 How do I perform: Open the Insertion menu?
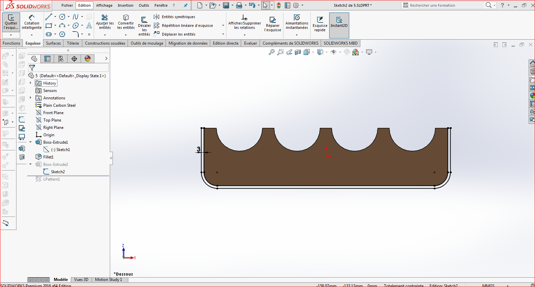[x=125, y=5]
